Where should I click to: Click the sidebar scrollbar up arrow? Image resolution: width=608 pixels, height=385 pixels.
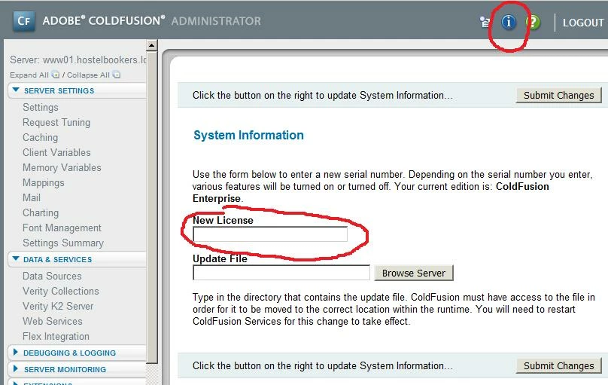coord(152,45)
